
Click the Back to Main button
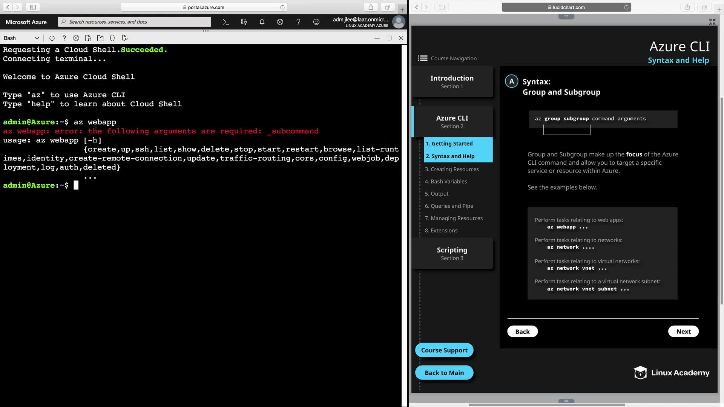tap(444, 373)
